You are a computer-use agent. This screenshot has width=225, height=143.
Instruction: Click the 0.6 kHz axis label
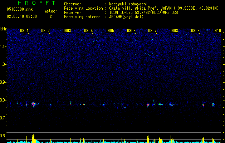tap(3, 136)
